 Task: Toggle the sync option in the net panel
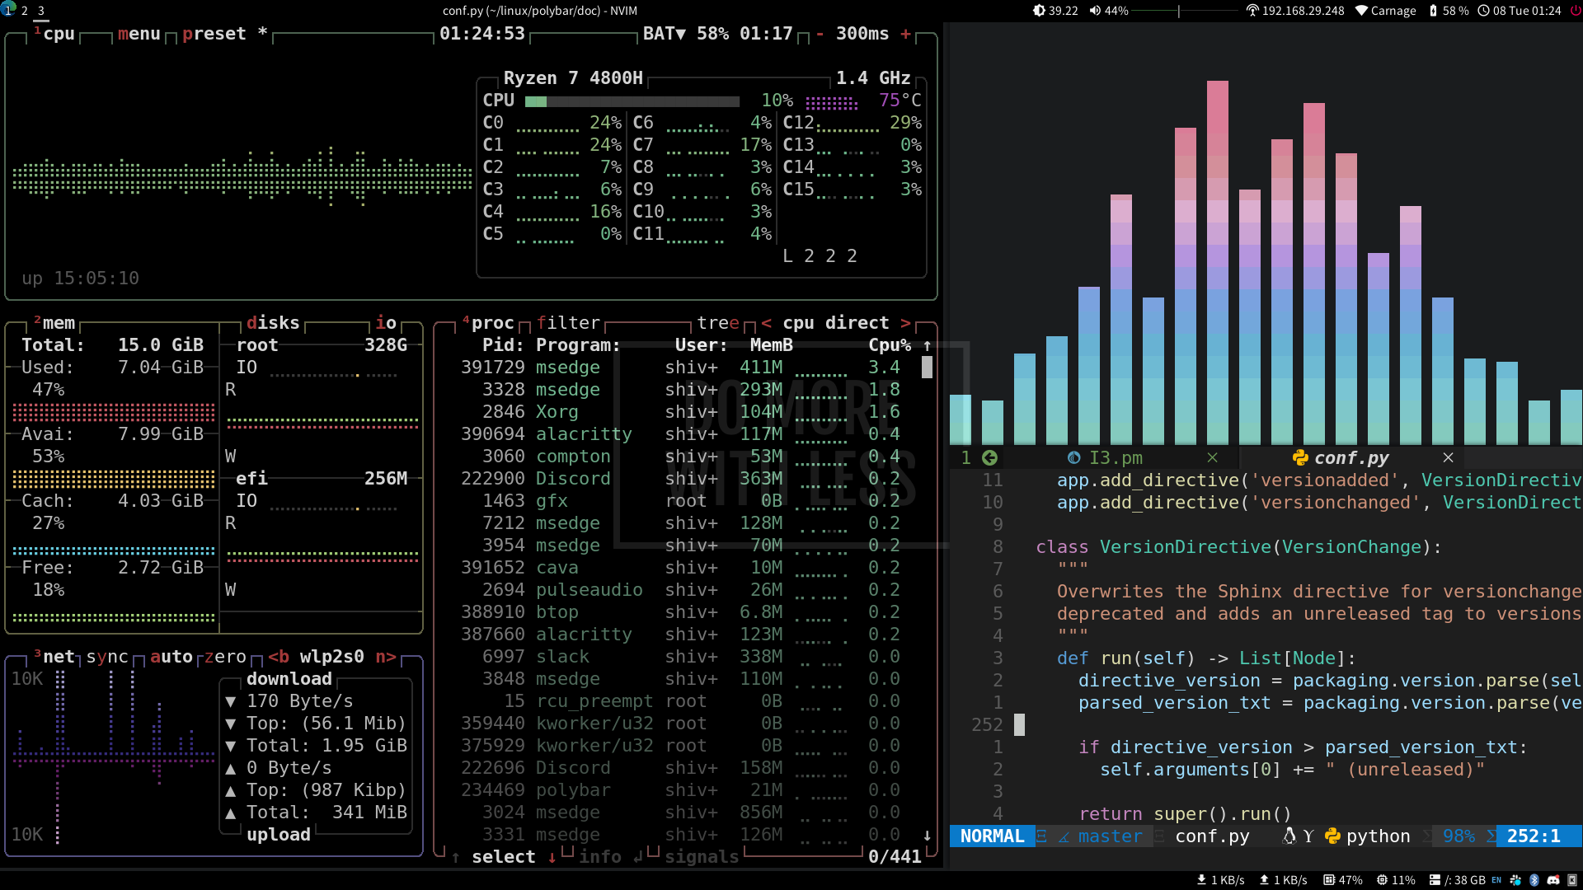coord(107,657)
